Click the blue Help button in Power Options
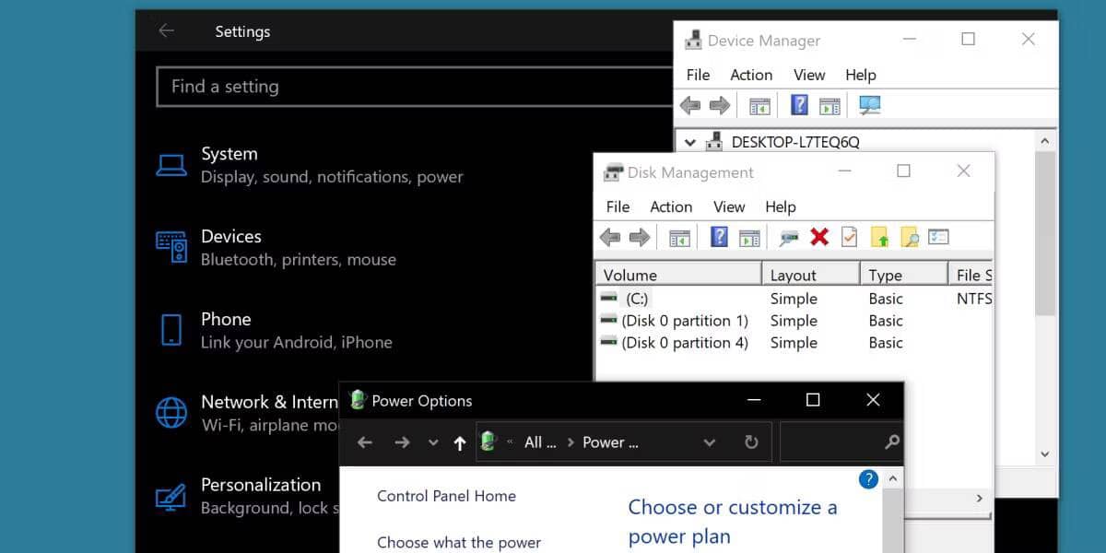The image size is (1106, 553). pyautogui.click(x=867, y=478)
